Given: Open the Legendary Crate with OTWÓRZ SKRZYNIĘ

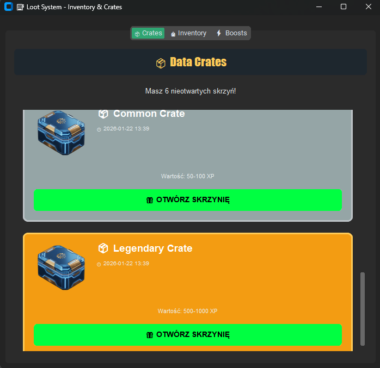Looking at the screenshot, I should coord(188,335).
